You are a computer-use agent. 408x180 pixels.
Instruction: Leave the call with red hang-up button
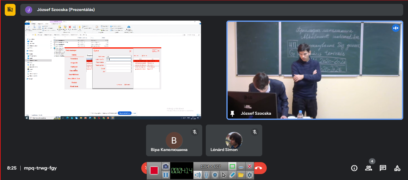pos(259,168)
